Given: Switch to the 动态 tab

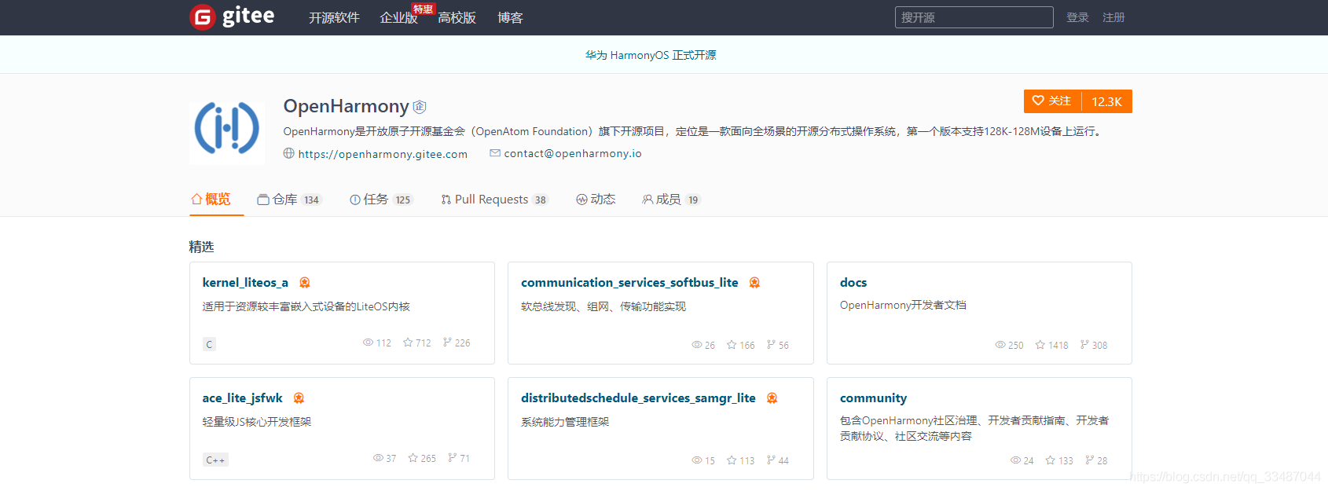Looking at the screenshot, I should (596, 200).
